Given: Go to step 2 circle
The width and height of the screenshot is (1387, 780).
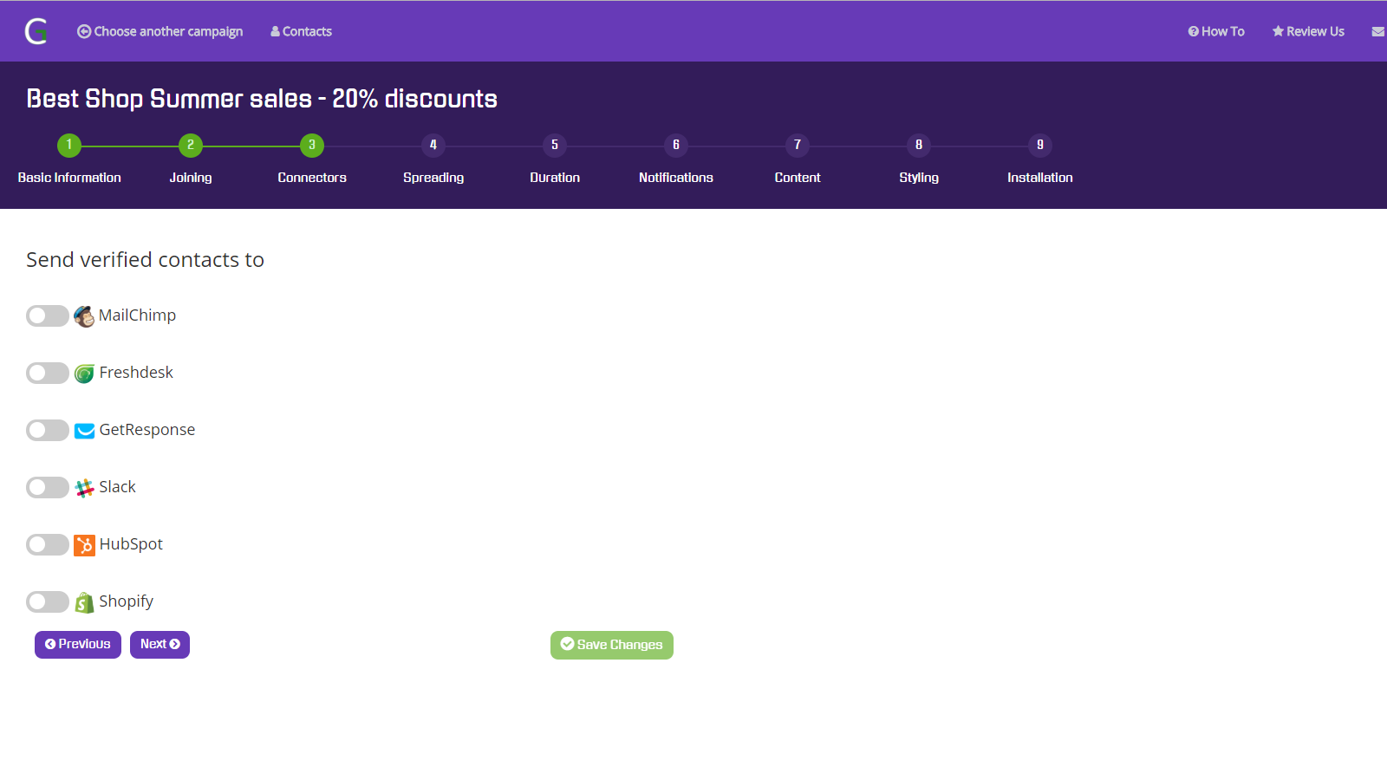Looking at the screenshot, I should tap(191, 146).
